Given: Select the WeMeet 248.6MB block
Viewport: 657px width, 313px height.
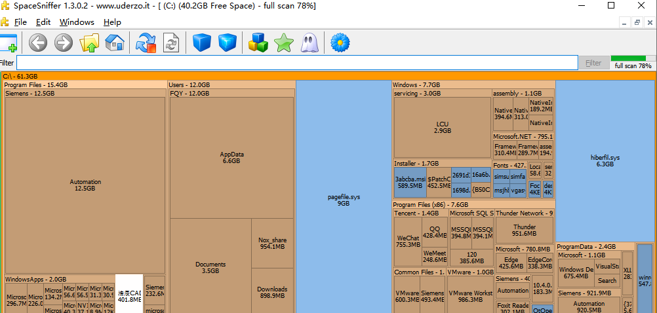Looking at the screenshot, I should pos(435,257).
